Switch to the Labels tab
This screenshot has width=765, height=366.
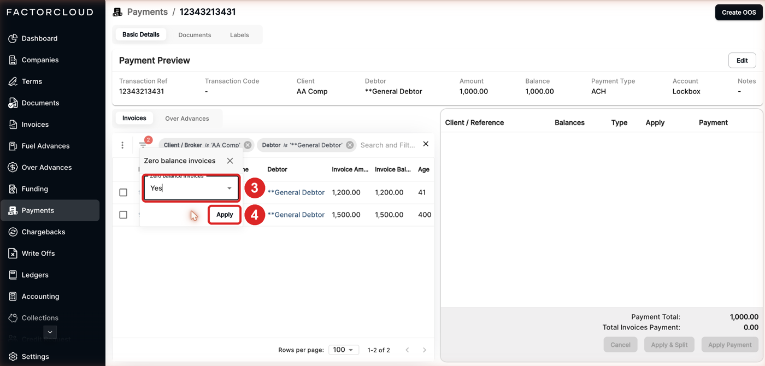click(x=239, y=35)
